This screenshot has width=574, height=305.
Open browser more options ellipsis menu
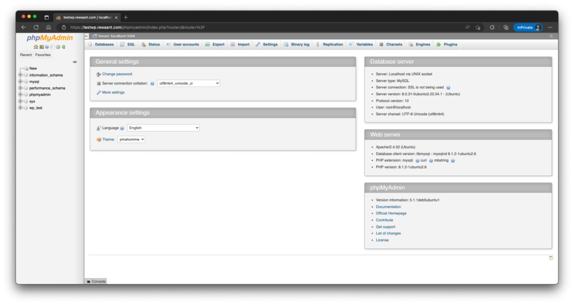550,27
